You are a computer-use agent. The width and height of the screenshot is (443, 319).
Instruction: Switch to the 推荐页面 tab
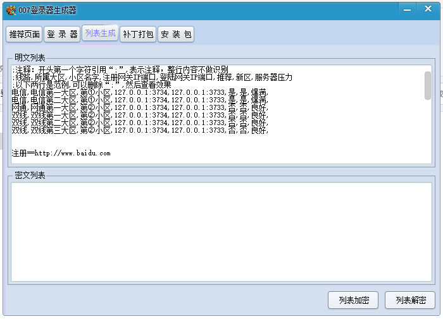23,34
